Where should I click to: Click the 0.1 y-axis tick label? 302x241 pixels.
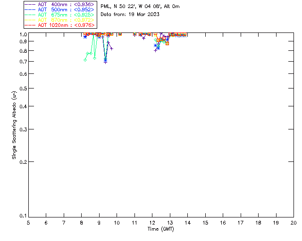click(x=23, y=216)
